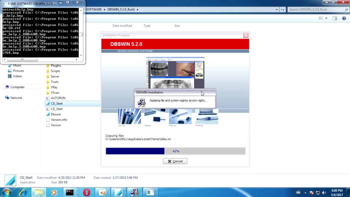Open Opera browser from taskbar
Viewport: 350px width, 197px height.
point(86,193)
